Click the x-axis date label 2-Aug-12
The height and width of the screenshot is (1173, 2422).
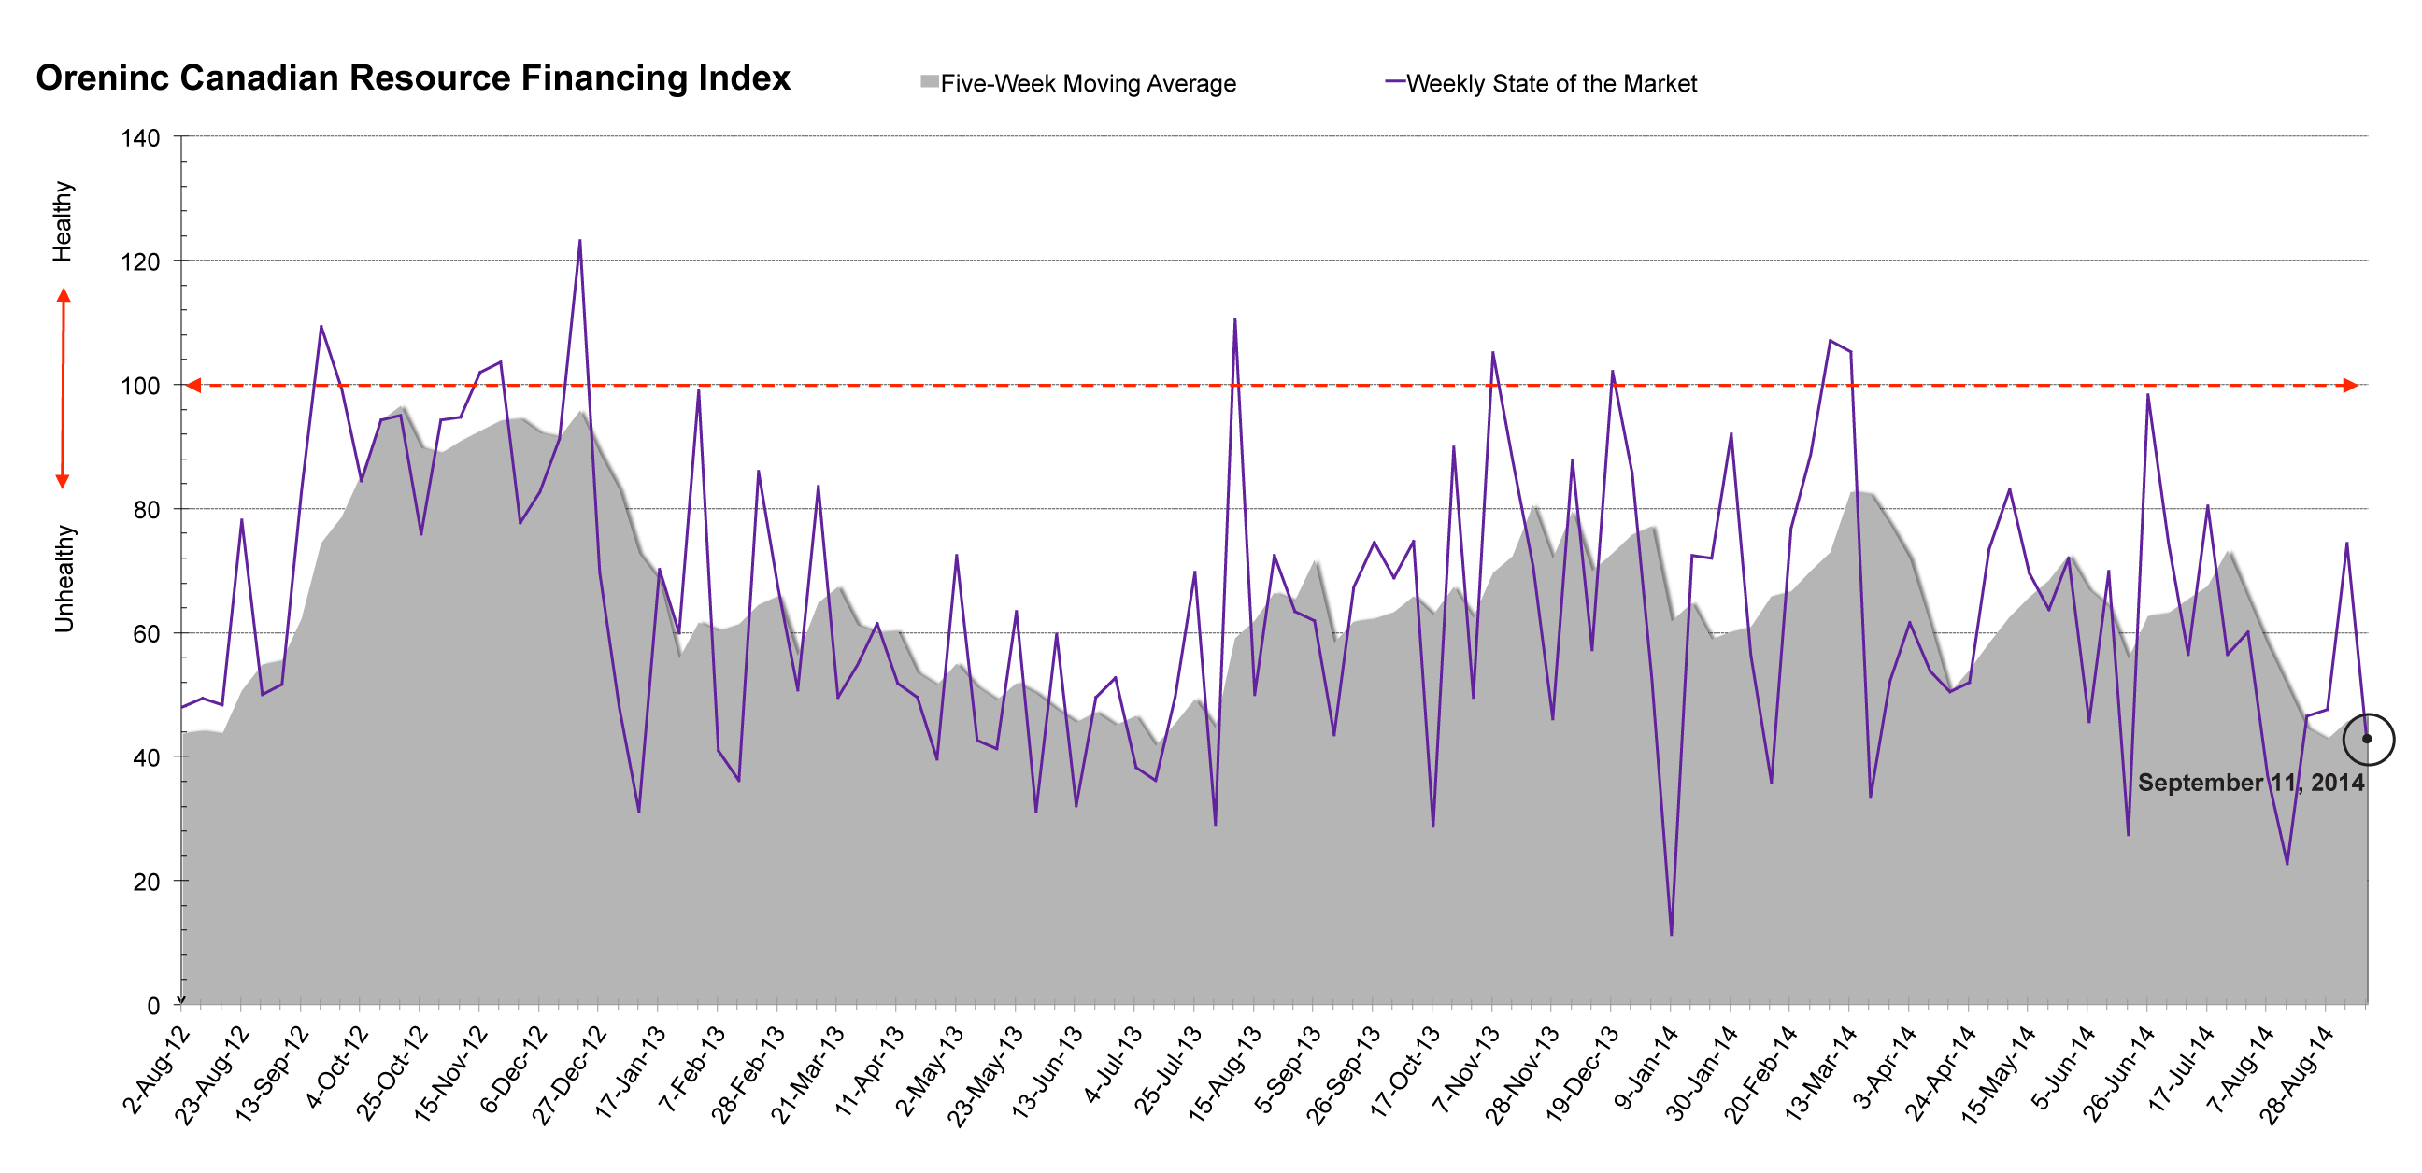(157, 1069)
